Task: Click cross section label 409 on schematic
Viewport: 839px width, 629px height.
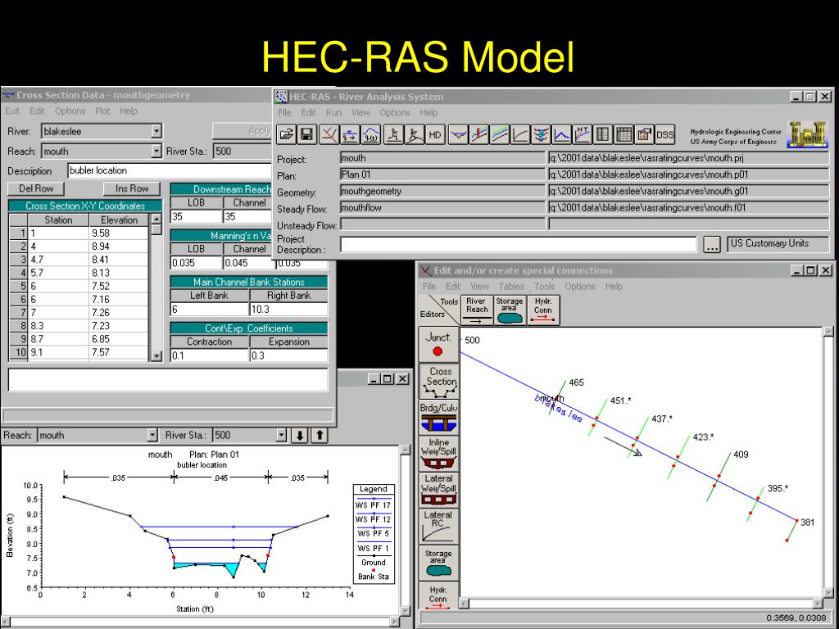Action: click(x=741, y=455)
